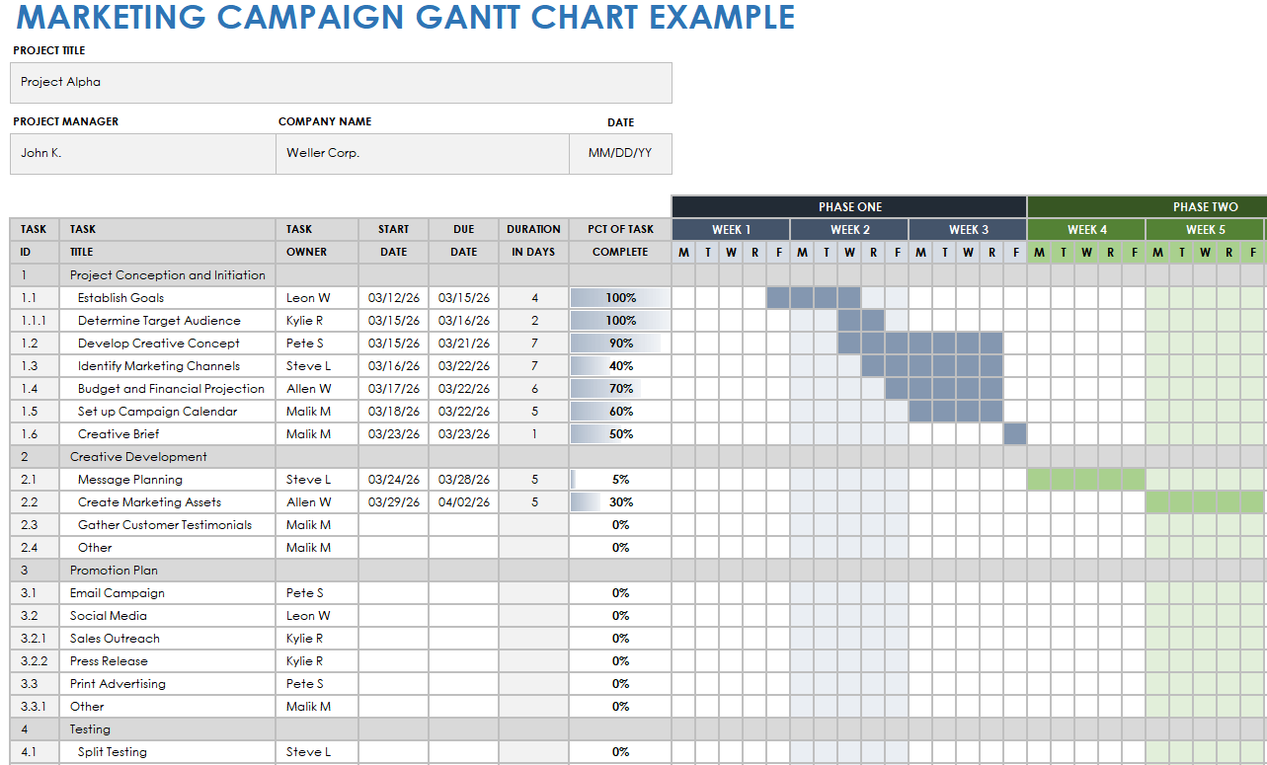The image size is (1267, 765).
Task: Select the MM/DD/YY date field
Action: point(620,154)
